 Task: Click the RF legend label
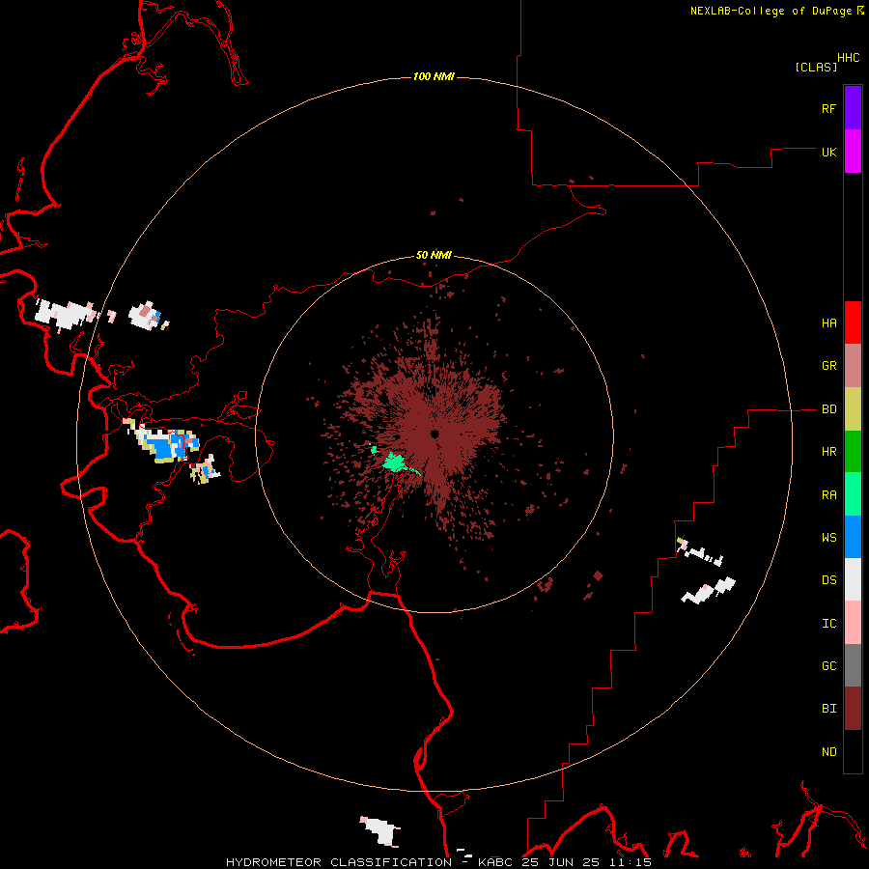pyautogui.click(x=828, y=108)
